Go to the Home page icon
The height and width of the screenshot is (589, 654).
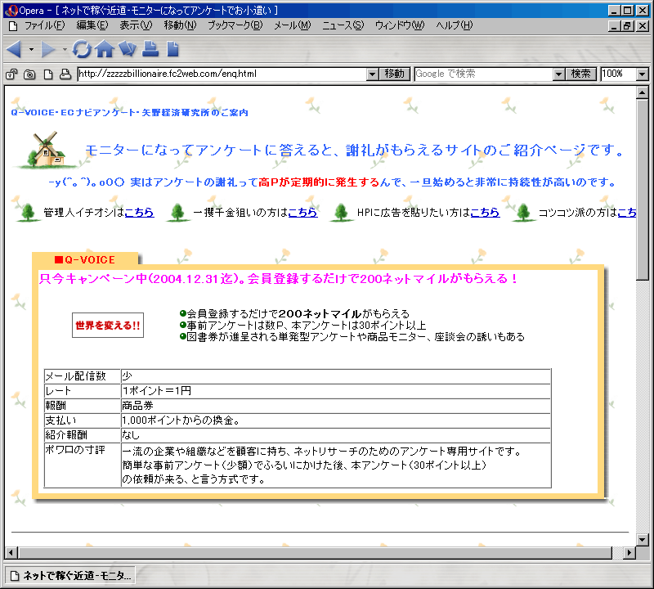pos(105,49)
